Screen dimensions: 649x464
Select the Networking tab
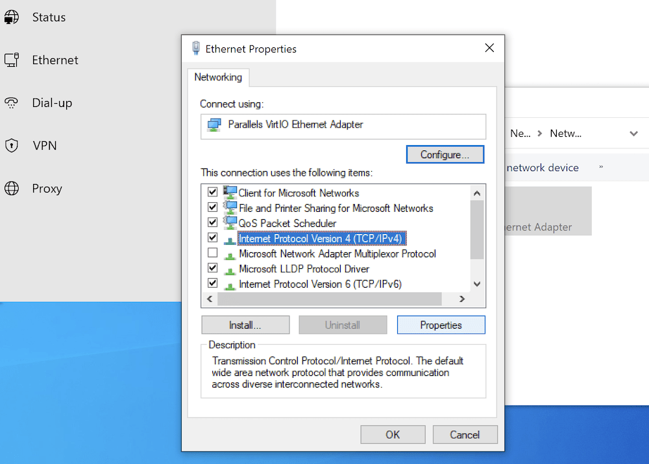(218, 76)
